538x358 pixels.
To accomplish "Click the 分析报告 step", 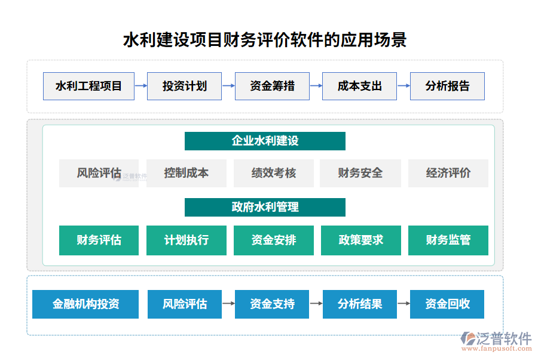I will tap(447, 86).
